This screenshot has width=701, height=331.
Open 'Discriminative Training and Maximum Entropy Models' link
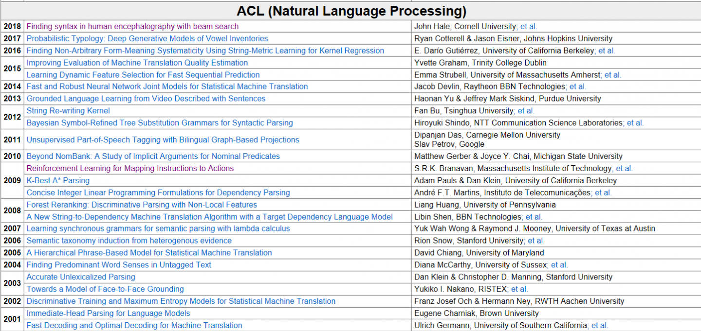(x=181, y=301)
